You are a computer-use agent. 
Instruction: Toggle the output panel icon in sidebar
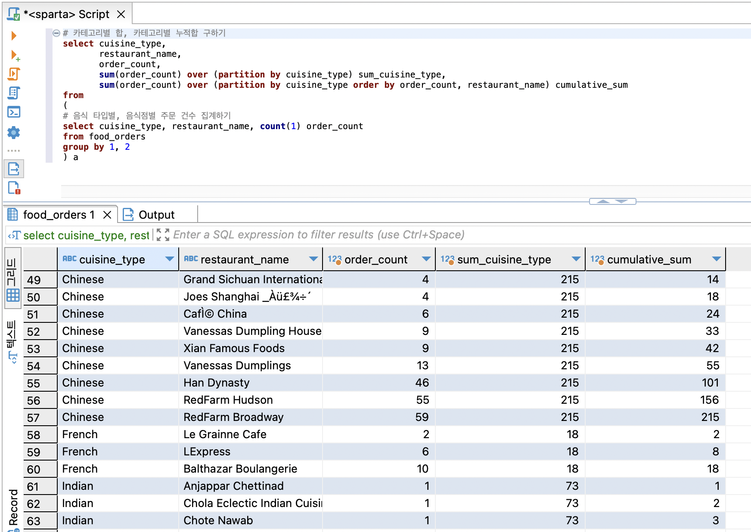pos(14,169)
